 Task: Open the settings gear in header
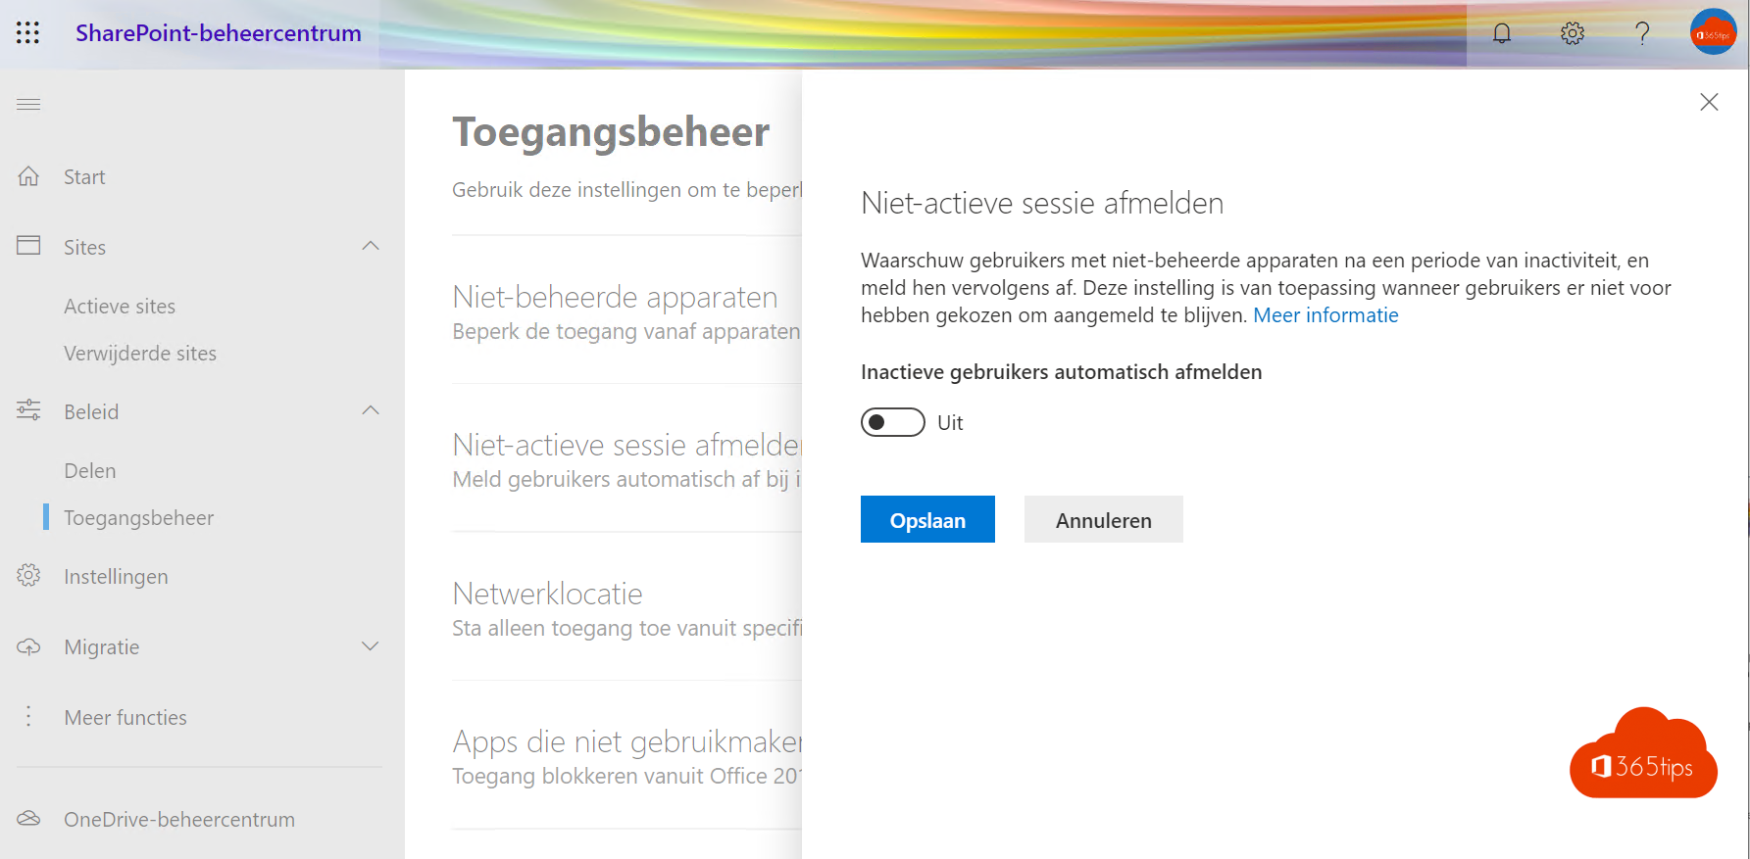pyautogui.click(x=1573, y=33)
